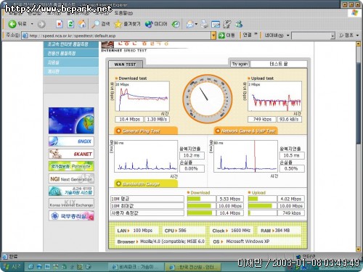The height and width of the screenshot is (272, 363).
Task: Expand the Back button history arrow
Action: [x=32, y=24]
